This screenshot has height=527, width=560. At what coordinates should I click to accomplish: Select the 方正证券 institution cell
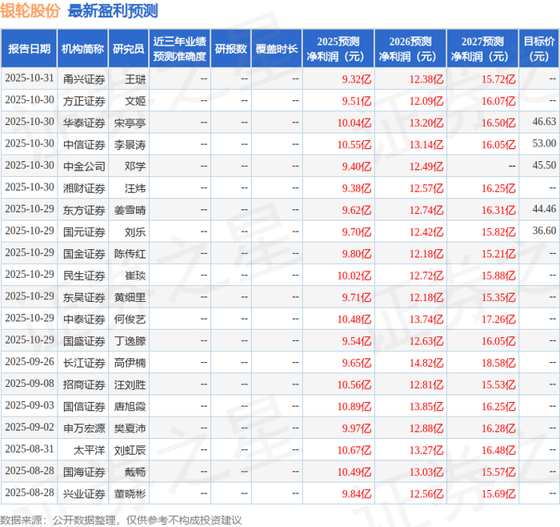[84, 101]
